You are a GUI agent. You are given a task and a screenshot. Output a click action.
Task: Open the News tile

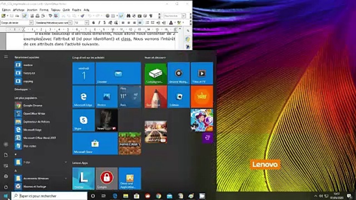107,120
